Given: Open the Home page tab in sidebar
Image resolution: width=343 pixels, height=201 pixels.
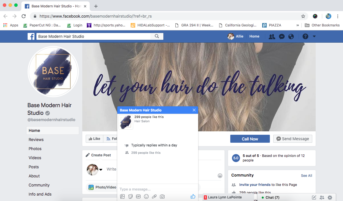Looking at the screenshot, I should [x=53, y=130].
